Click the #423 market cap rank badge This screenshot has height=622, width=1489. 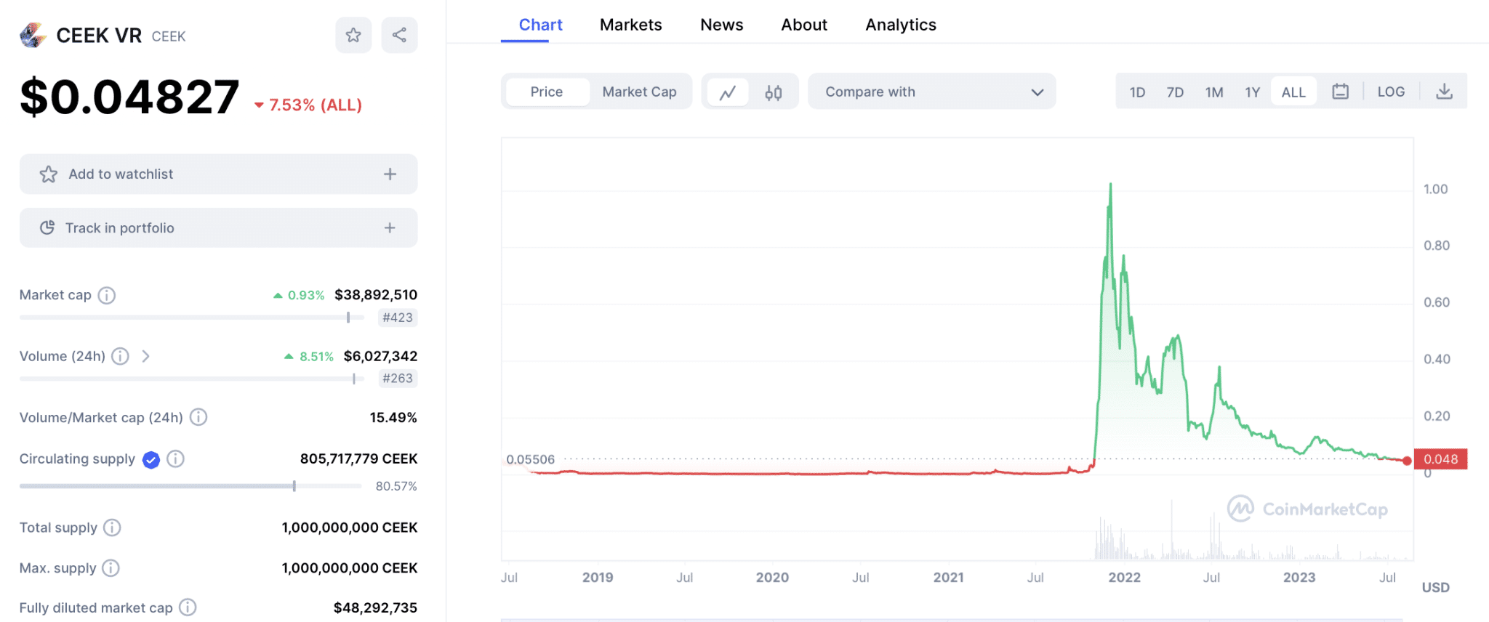pyautogui.click(x=398, y=318)
